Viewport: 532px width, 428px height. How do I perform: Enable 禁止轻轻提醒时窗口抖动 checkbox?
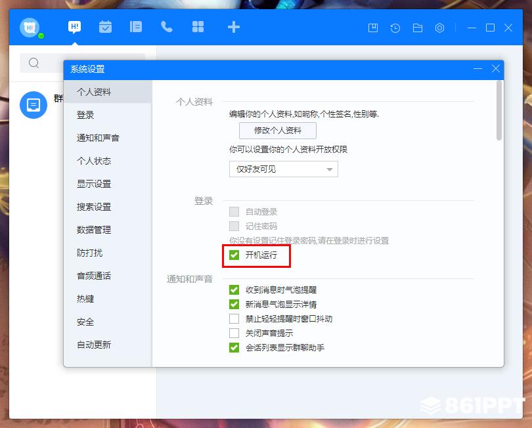(234, 318)
